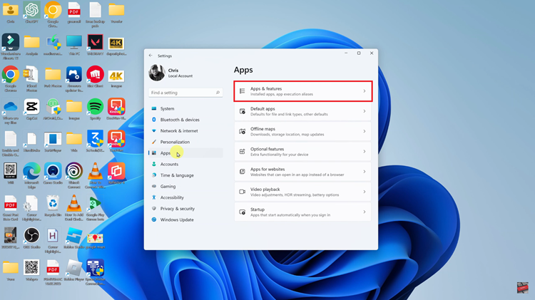Screen dimensions: 535x300
Task: Open the Microsoft Edge desktop shortcut
Action: (x=31, y=176)
